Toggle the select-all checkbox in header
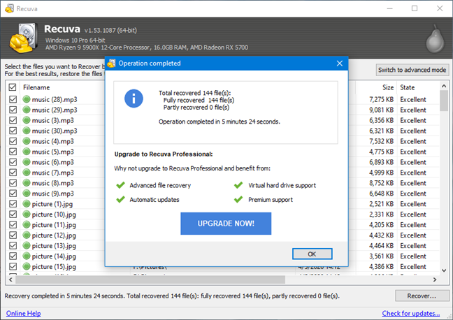The width and height of the screenshot is (453, 320). pos(13,87)
